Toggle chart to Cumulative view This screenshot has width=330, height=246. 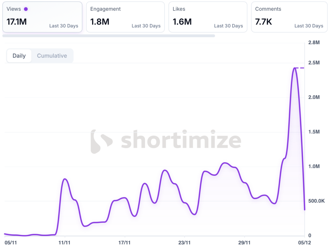tap(52, 56)
